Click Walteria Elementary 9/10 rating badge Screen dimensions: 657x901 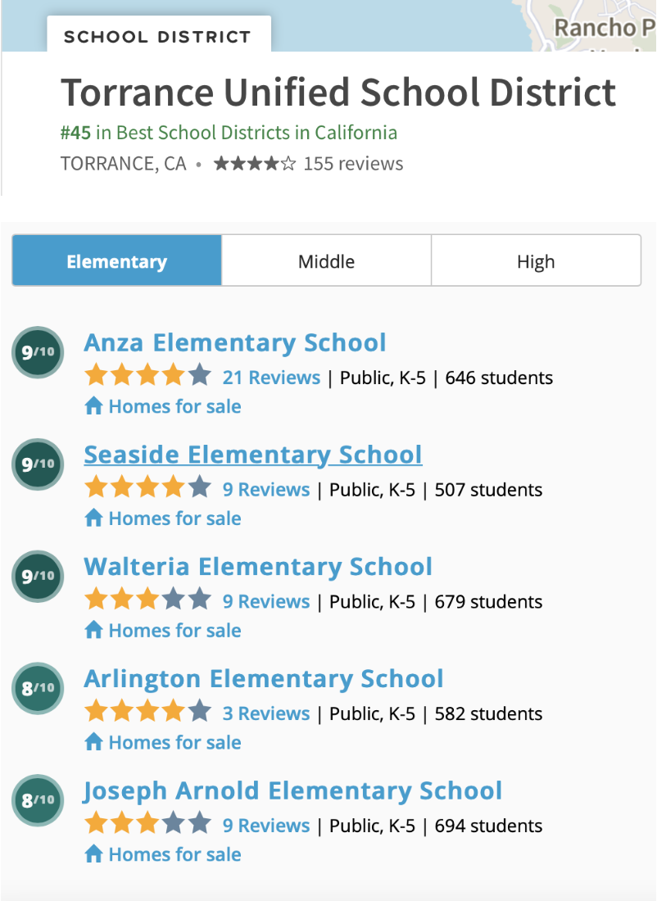point(38,576)
